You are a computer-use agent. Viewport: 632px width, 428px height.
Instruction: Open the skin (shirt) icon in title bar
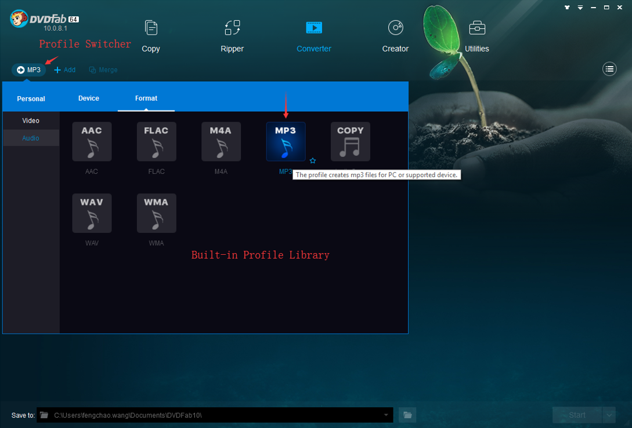[x=567, y=8]
